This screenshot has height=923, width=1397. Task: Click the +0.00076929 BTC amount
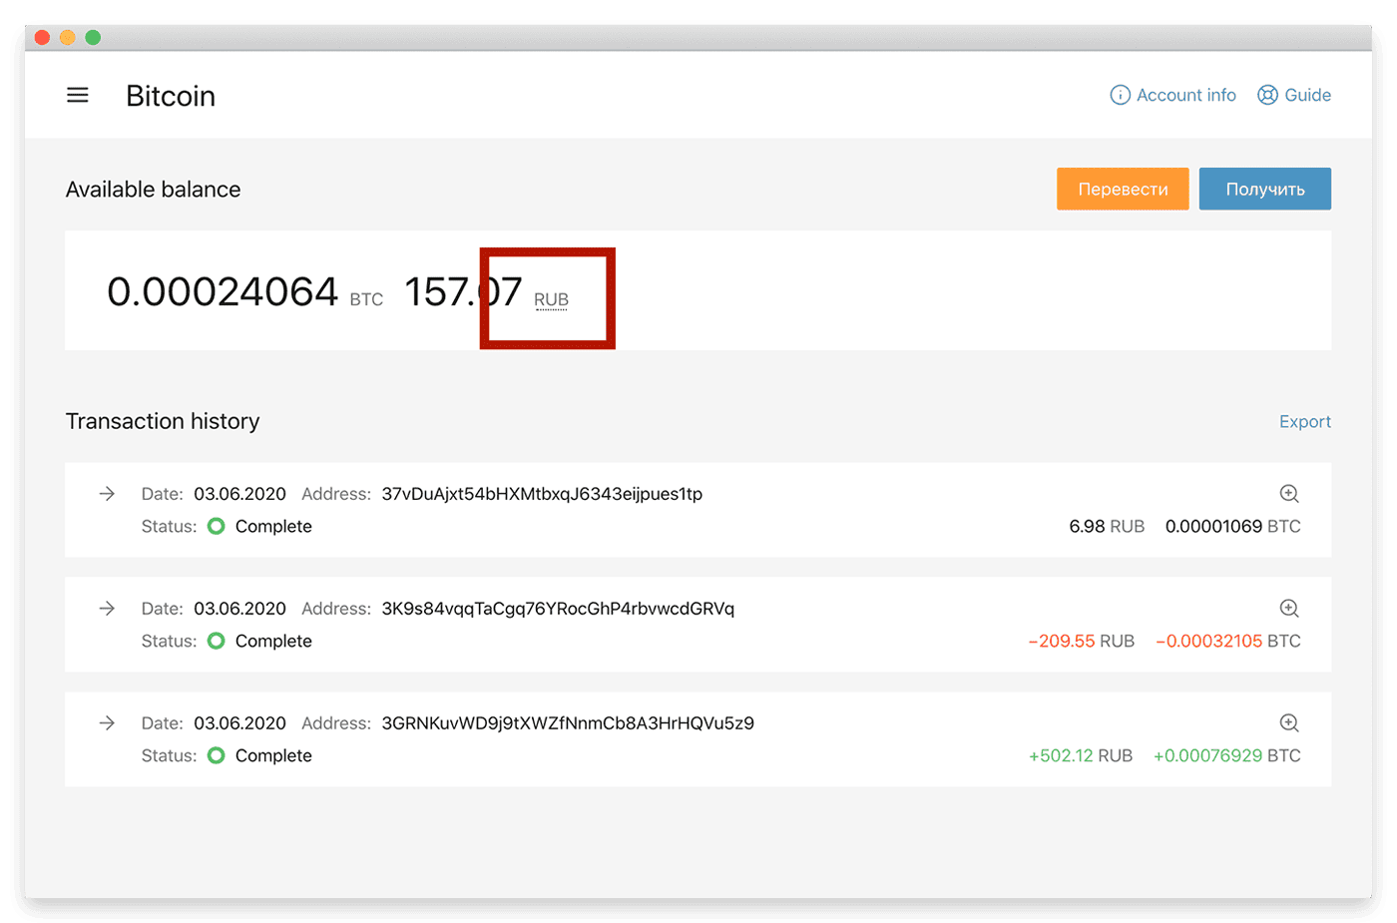tap(1227, 755)
